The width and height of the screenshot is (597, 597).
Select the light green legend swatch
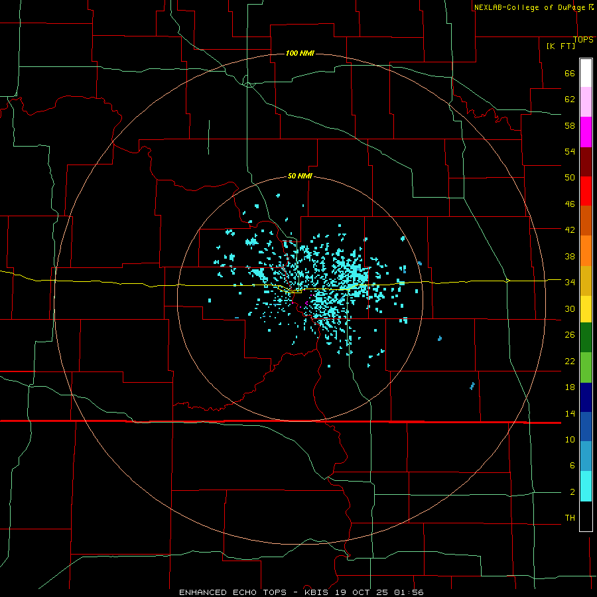pyautogui.click(x=586, y=367)
